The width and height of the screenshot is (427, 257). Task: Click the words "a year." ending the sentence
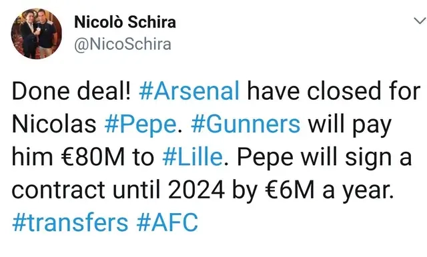(358, 191)
